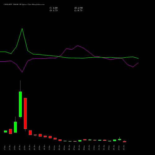This screenshot has width=155, height=155.
Task: Click the 30 Dec date label
Action: pos(44,148)
